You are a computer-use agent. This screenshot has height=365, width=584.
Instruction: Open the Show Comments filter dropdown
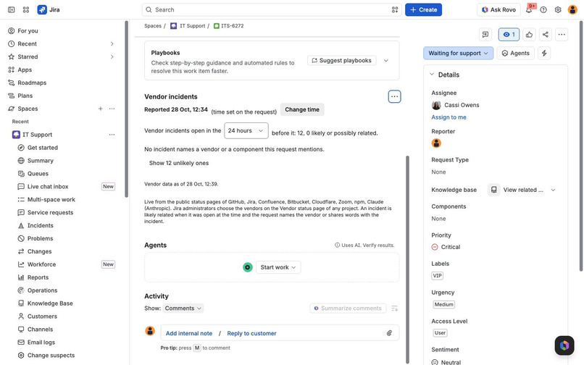[183, 309]
